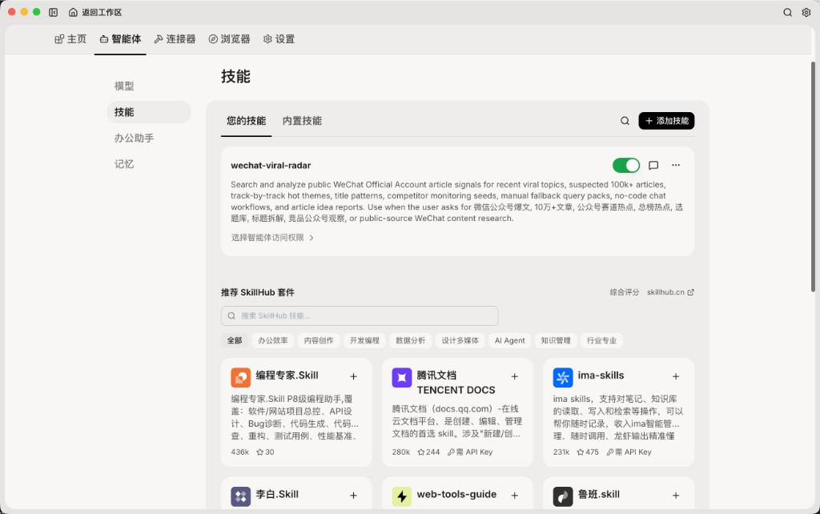Click star rating 244 on 腾讯文档 card
820x514 pixels.
pyautogui.click(x=429, y=452)
